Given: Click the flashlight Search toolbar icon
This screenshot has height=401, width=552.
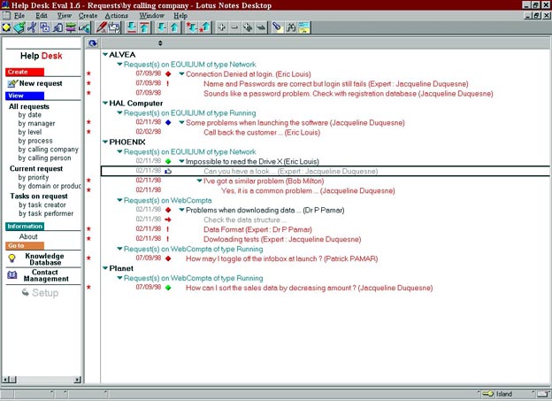Looking at the screenshot, I should 278,27.
